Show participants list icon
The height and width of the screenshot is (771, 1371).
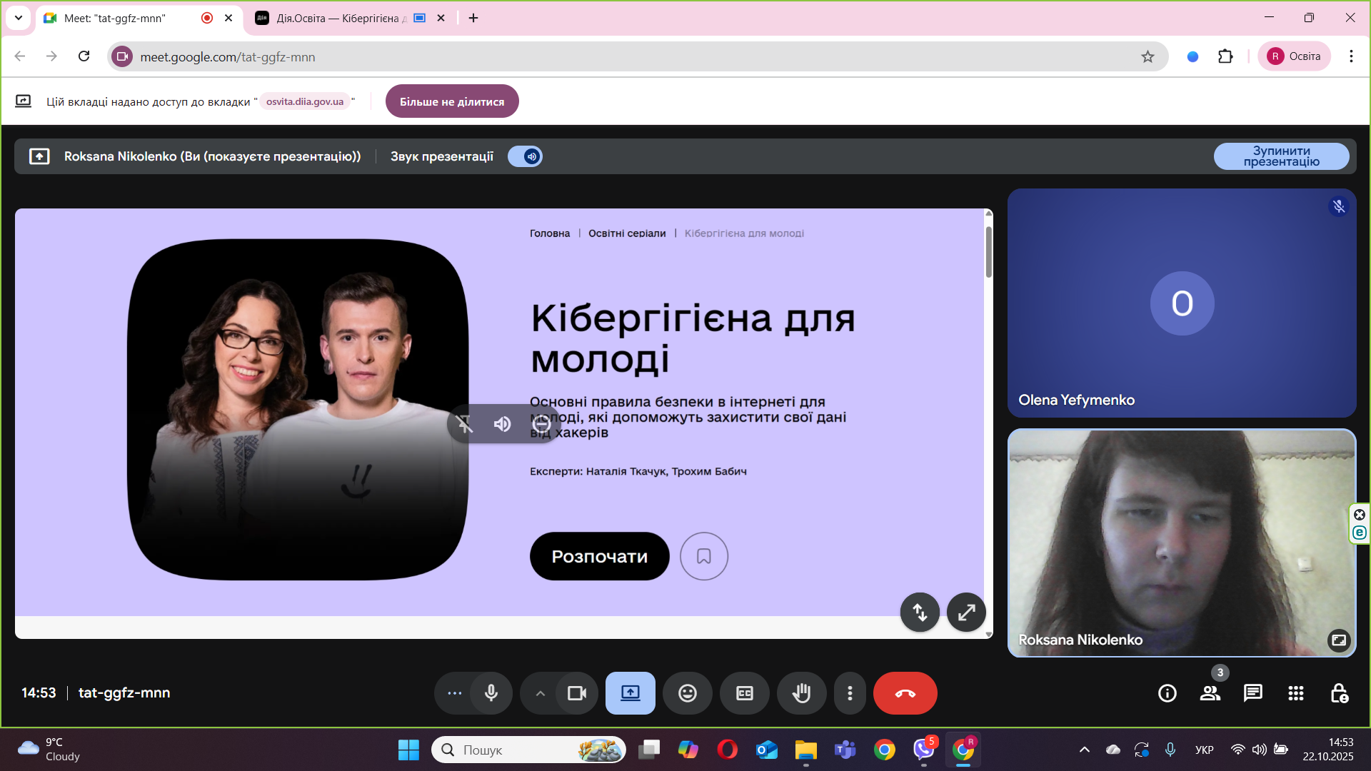tap(1210, 693)
